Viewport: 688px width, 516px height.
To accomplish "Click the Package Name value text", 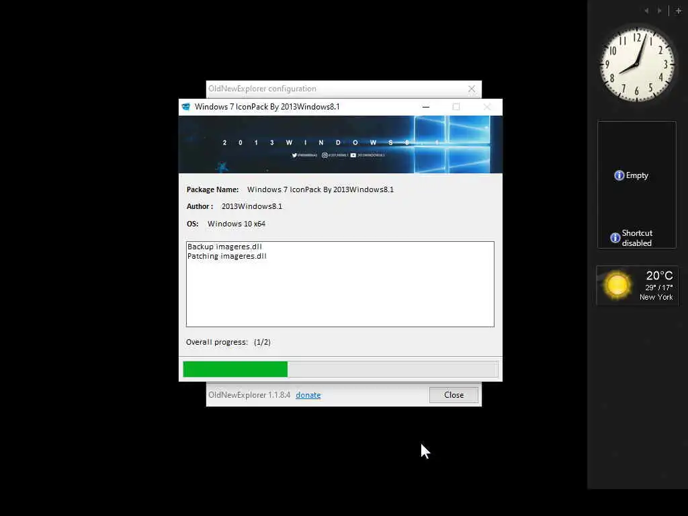I will coord(320,189).
